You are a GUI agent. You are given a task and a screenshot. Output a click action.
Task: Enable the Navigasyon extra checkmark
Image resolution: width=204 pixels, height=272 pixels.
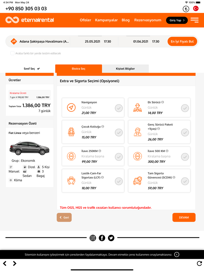pyautogui.click(x=119, y=108)
